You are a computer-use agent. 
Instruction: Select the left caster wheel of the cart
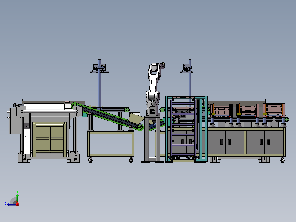pos(90,160)
